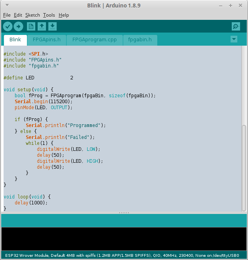Switch to the FPGAprogram.cpp tab
This screenshot has height=260, width=248.
(94, 40)
